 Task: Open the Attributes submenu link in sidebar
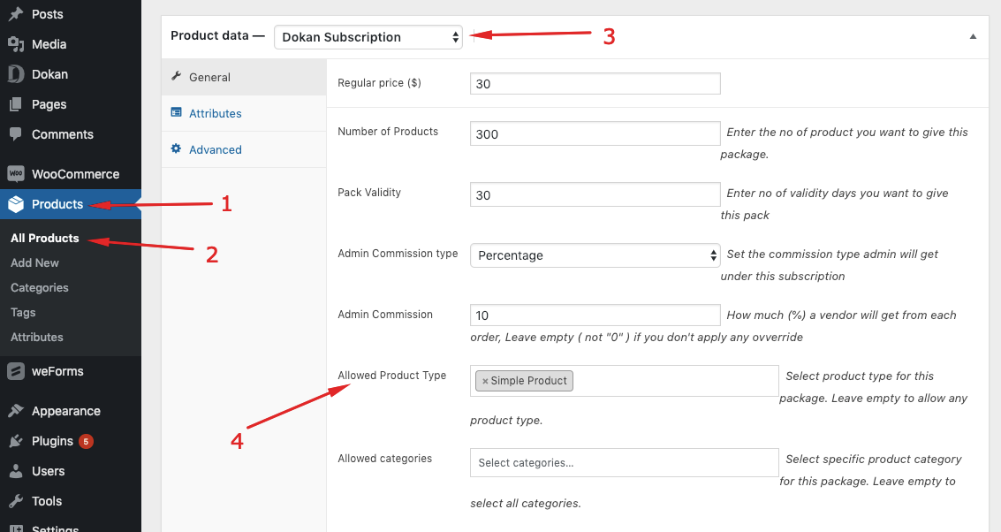(37, 338)
